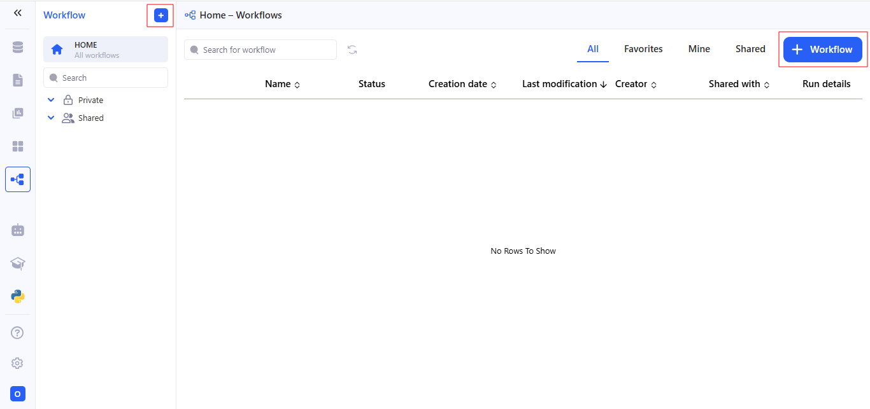Click the small plus button beside Workflow title
The width and height of the screenshot is (870, 409).
(160, 15)
